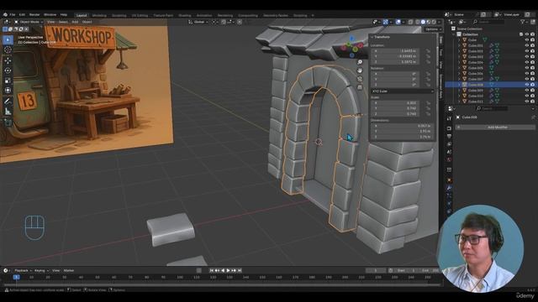Open the Add menu in viewport header
Viewport: 538px width, 302px height.
pyautogui.click(x=75, y=22)
